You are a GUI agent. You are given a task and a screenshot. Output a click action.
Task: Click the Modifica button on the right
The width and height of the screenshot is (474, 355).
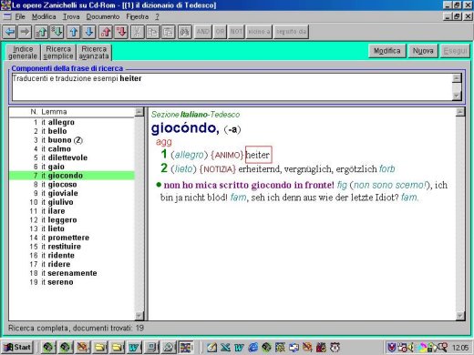coord(386,51)
